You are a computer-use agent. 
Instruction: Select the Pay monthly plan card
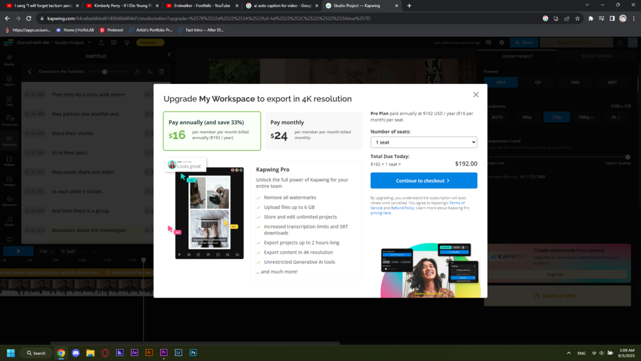tap(314, 131)
